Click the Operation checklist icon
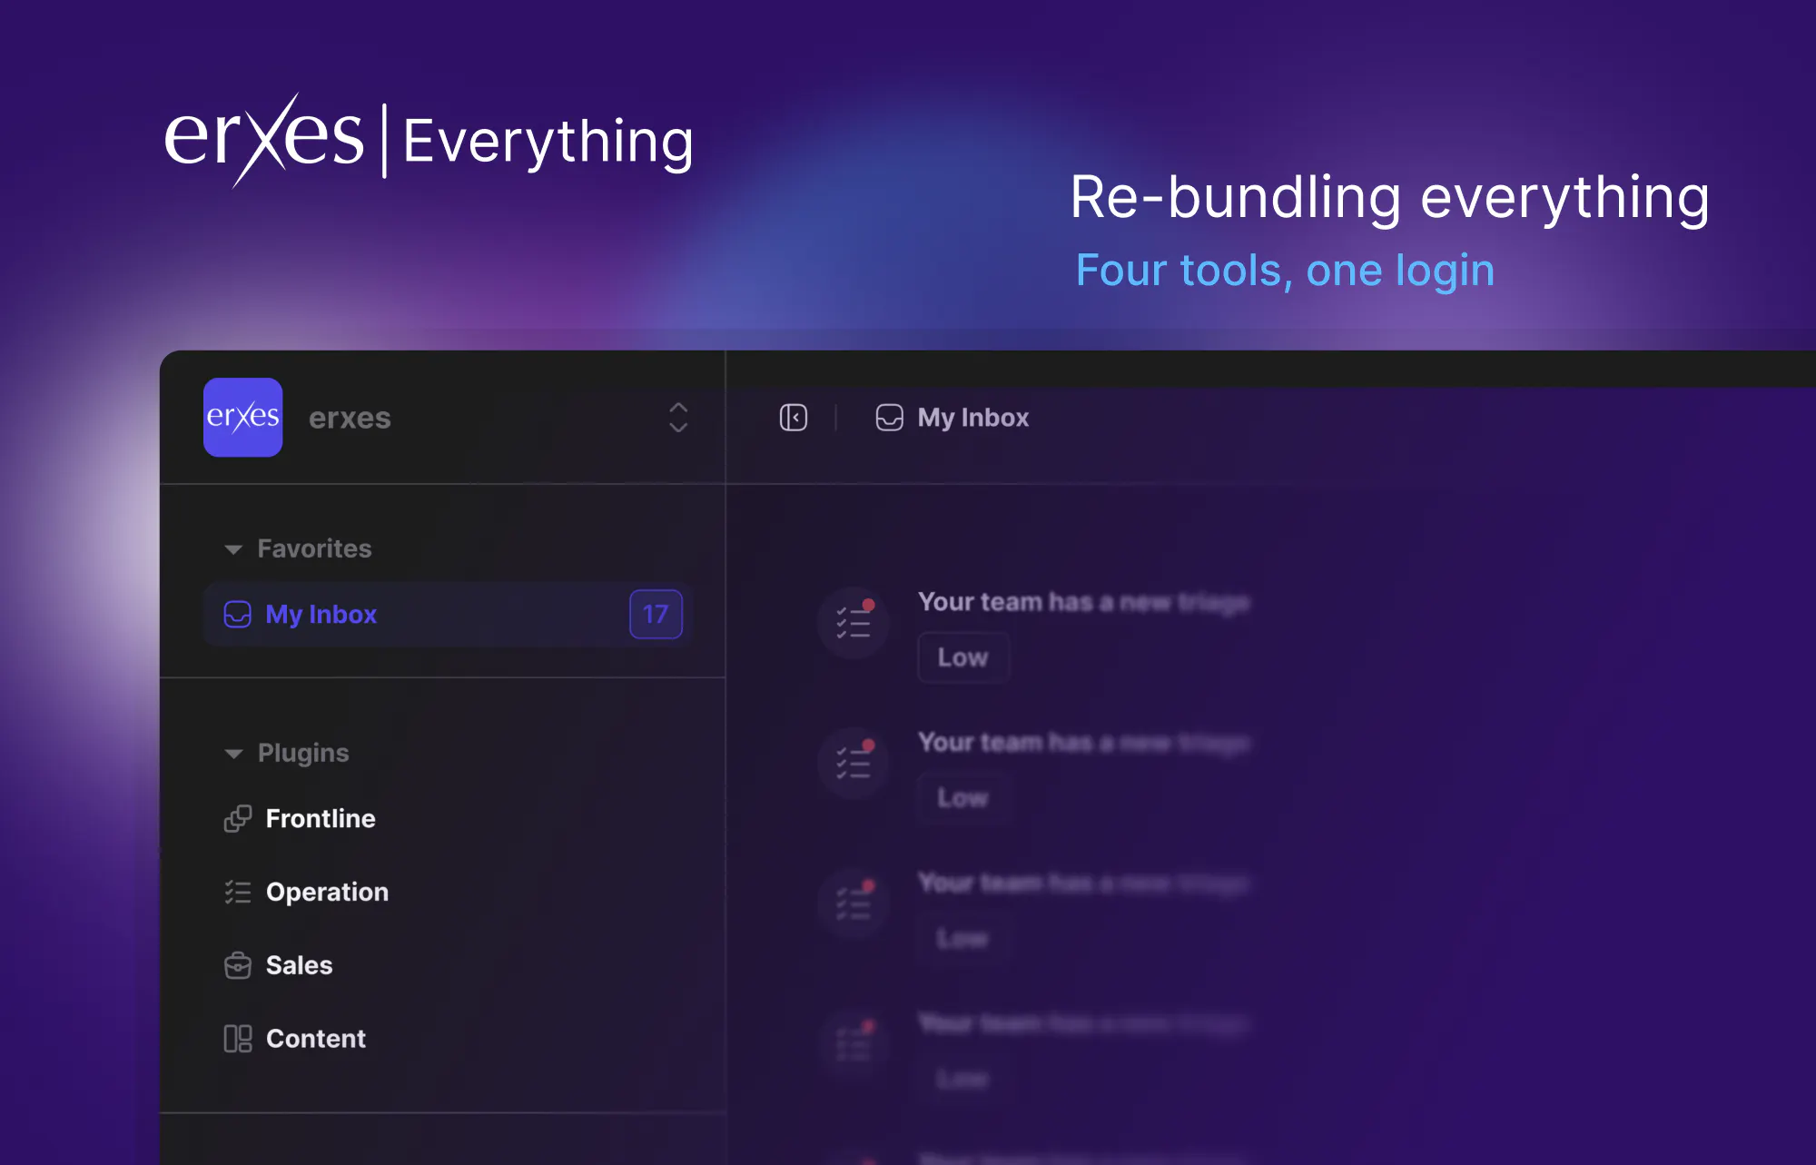The width and height of the screenshot is (1816, 1165). click(x=238, y=893)
